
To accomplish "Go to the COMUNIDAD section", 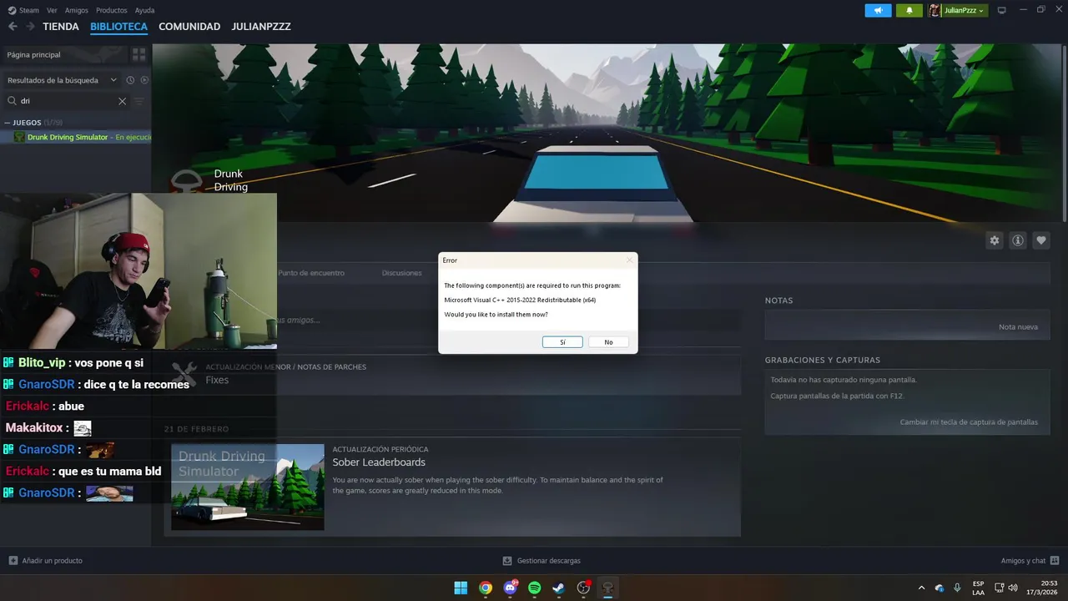I will (x=189, y=27).
